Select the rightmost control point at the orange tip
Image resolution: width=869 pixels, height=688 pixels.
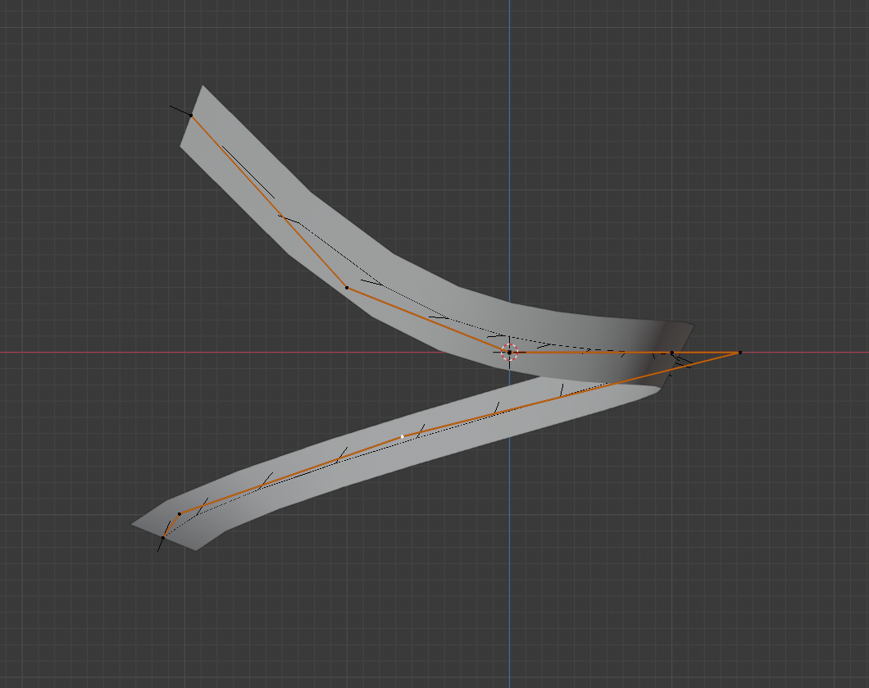click(x=739, y=352)
